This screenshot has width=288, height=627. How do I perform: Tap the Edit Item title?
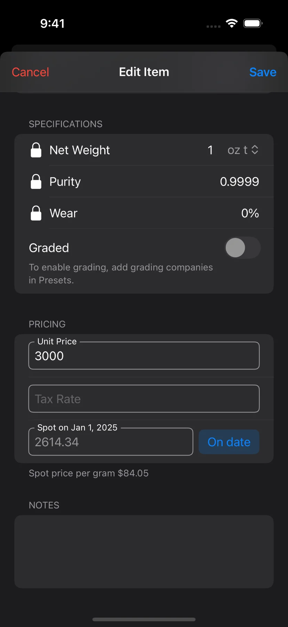144,72
